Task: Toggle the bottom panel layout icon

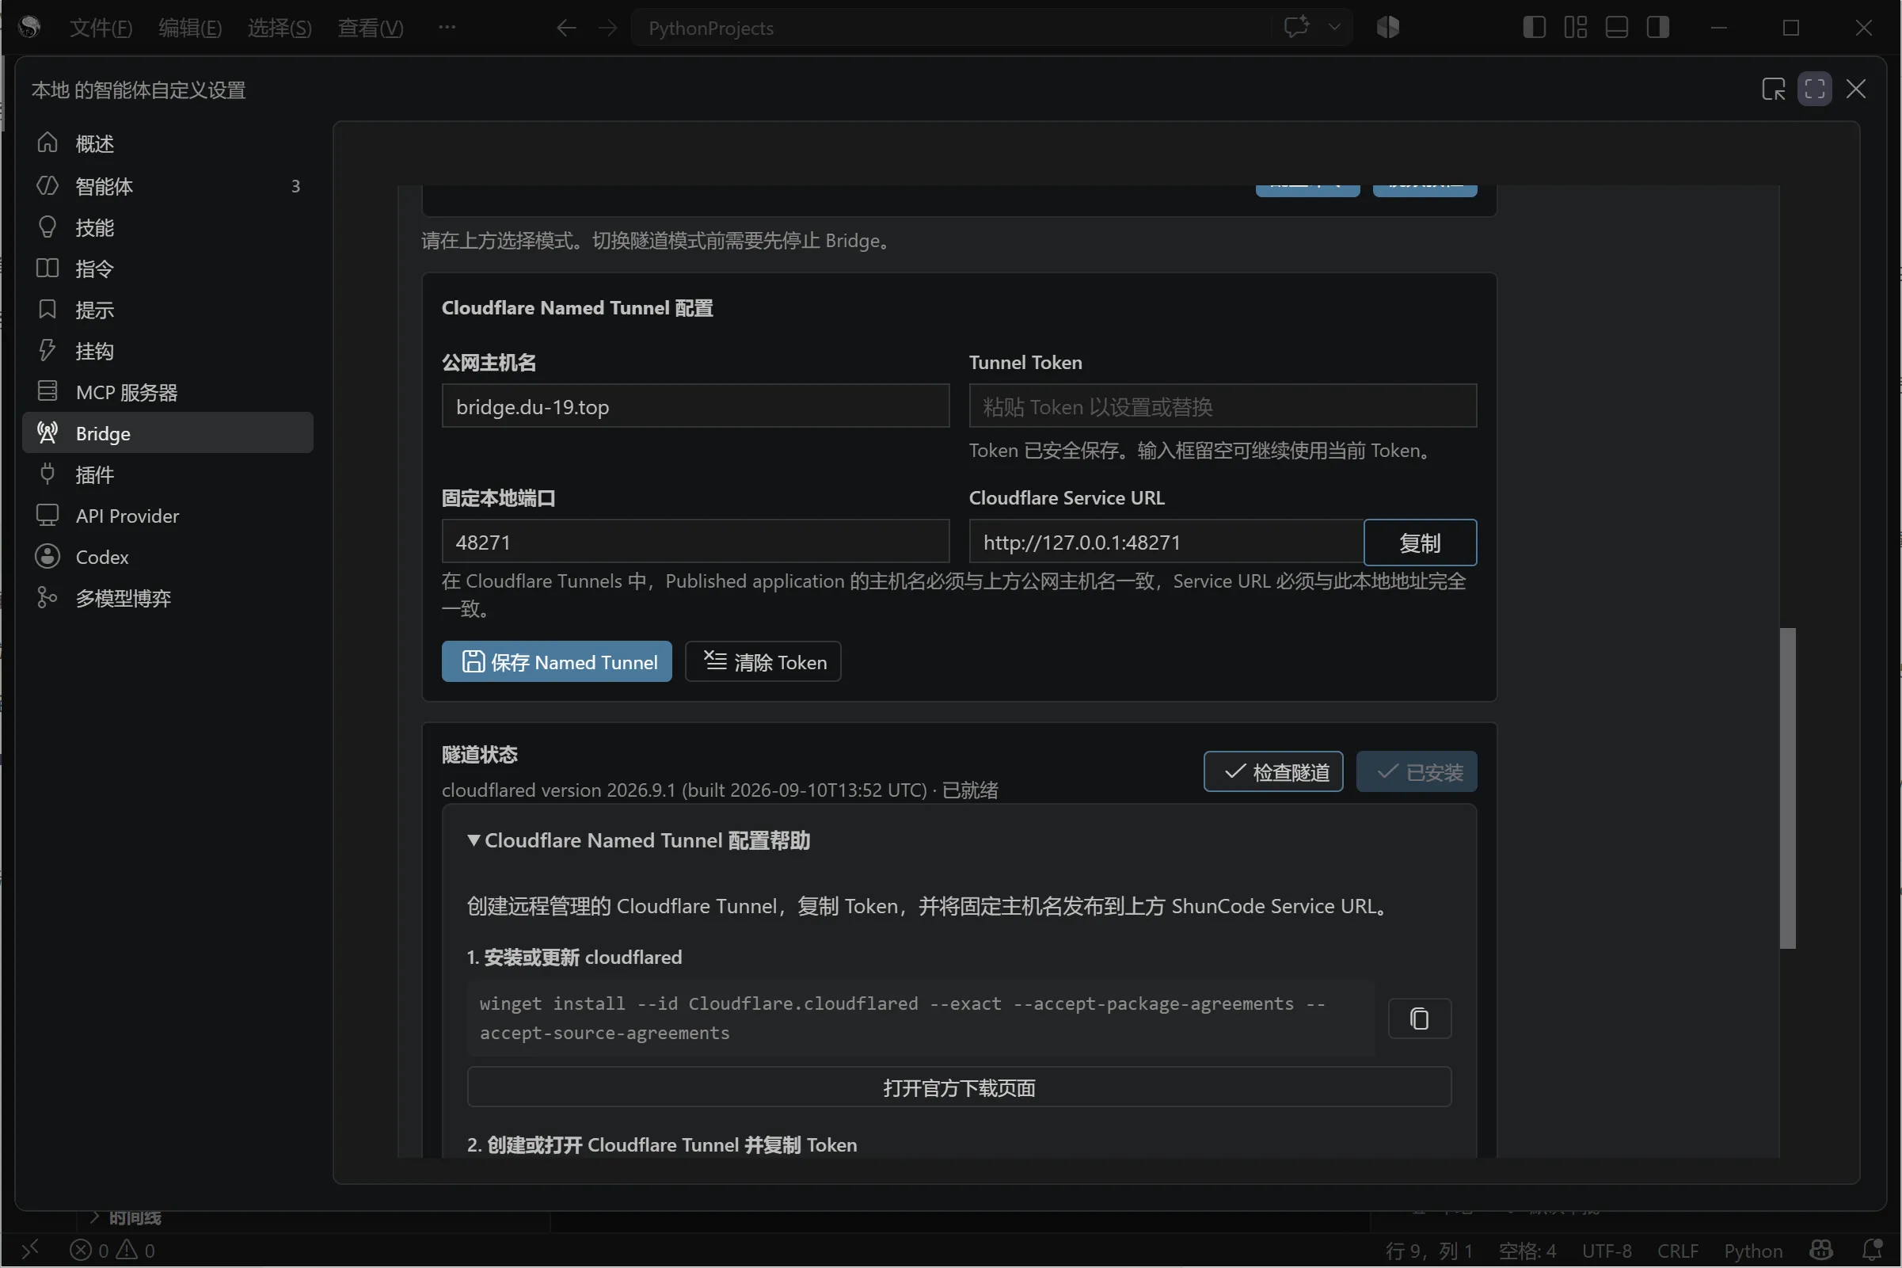Action: [1616, 28]
